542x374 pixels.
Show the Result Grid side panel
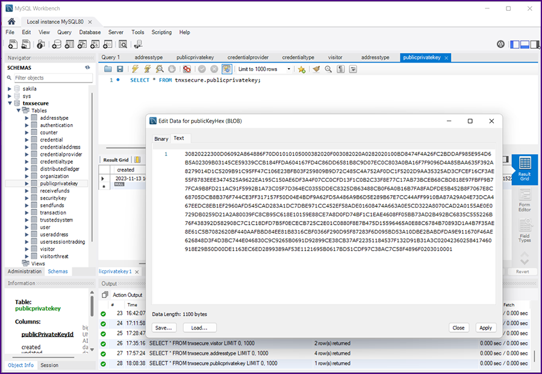(x=525, y=169)
